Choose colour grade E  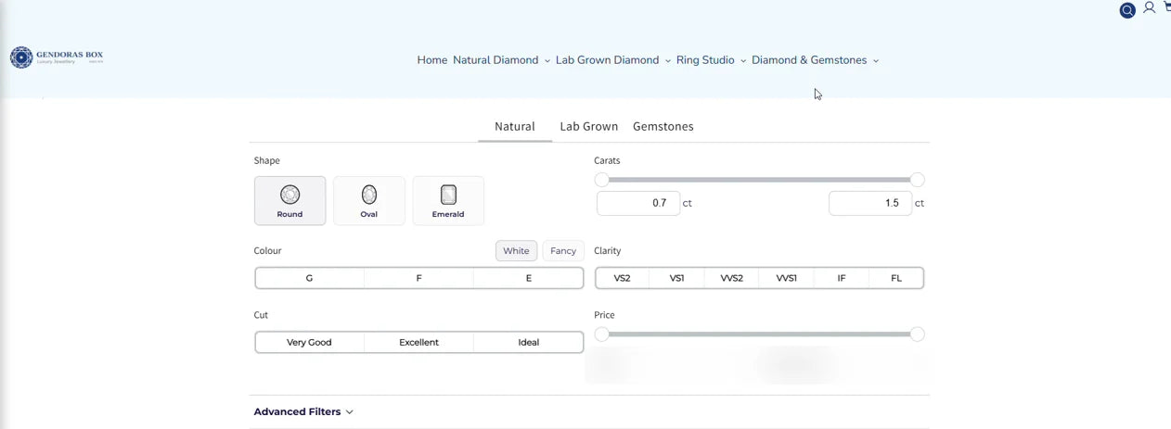[529, 278]
